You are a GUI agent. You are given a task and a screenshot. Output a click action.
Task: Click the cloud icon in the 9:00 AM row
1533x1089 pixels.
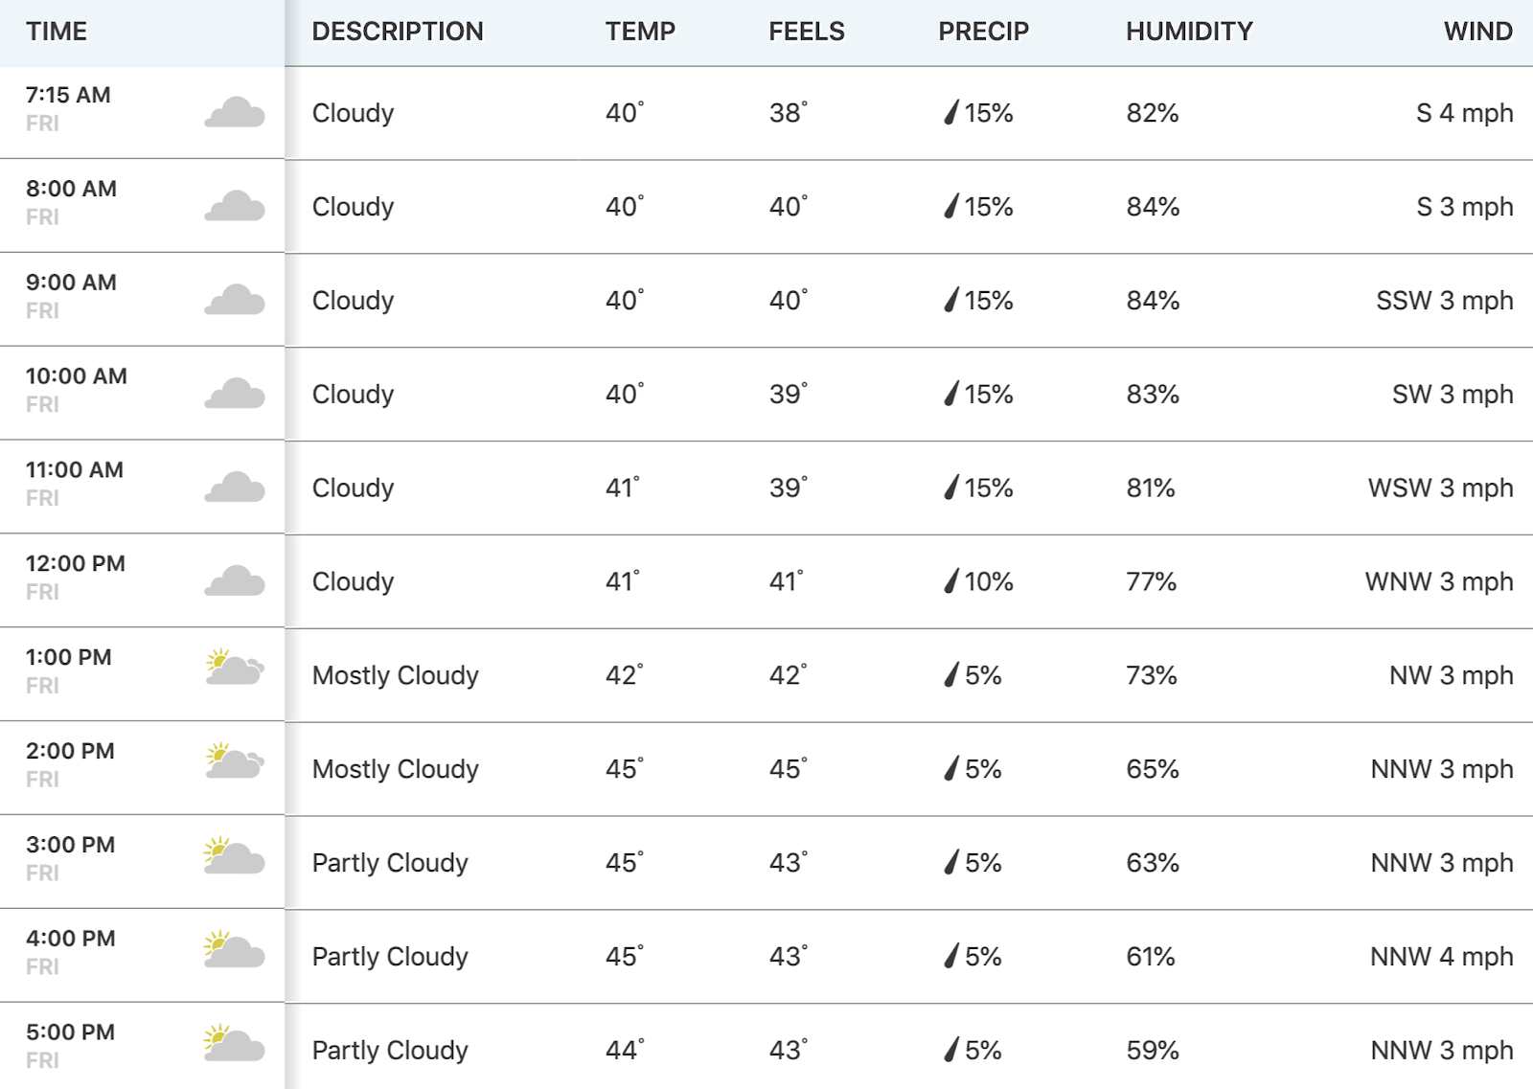[235, 301]
